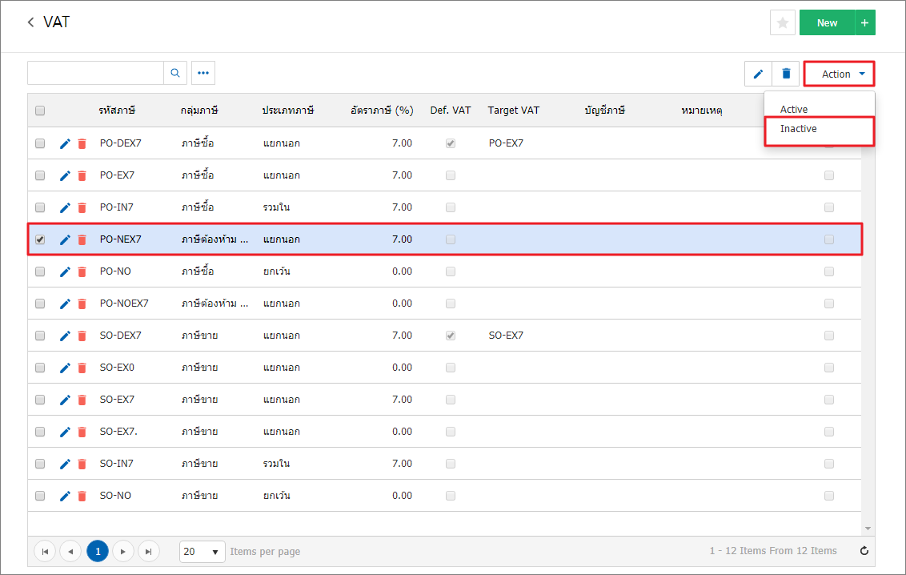Edit the PO-NOEX7 row
The height and width of the screenshot is (575, 906).
coord(66,304)
